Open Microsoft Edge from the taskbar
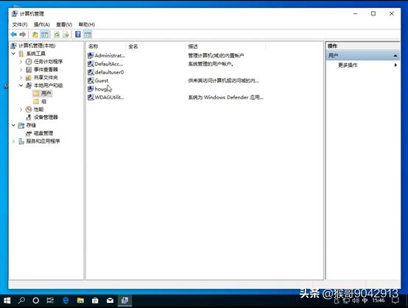The height and width of the screenshot is (308, 408). click(x=66, y=301)
